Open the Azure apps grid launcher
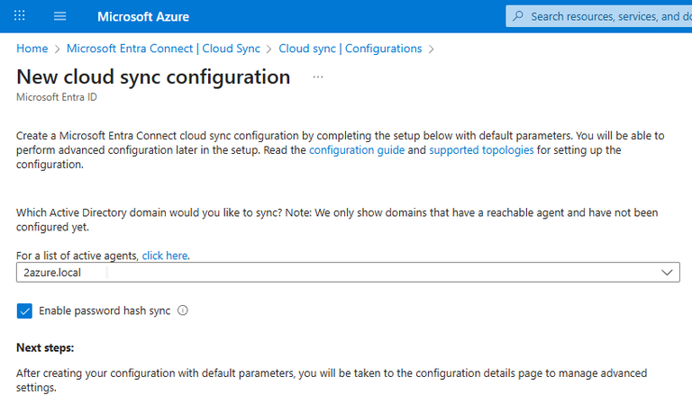The height and width of the screenshot is (404, 692). point(20,16)
